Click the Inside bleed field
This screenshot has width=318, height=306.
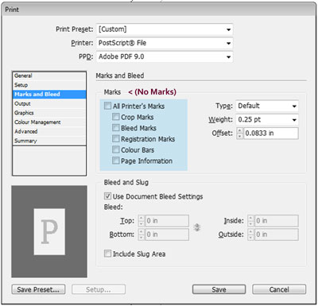(277, 221)
